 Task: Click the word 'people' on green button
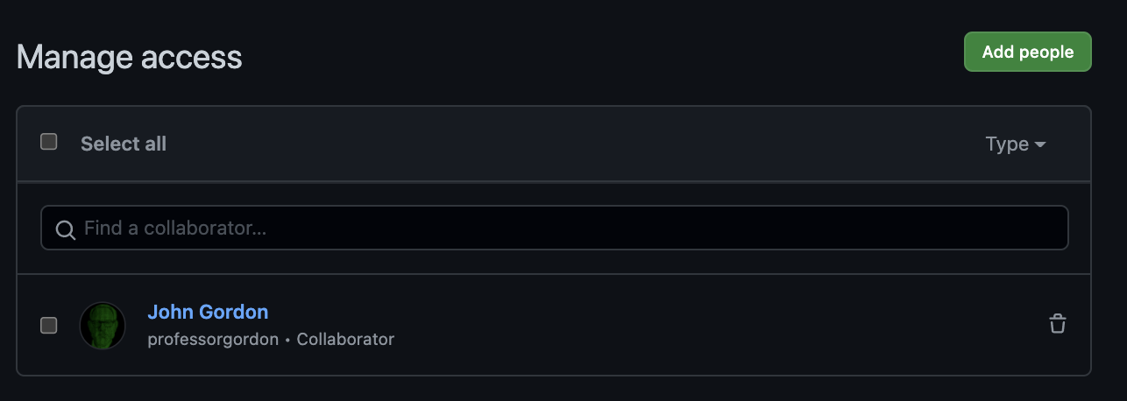pyautogui.click(x=1047, y=53)
